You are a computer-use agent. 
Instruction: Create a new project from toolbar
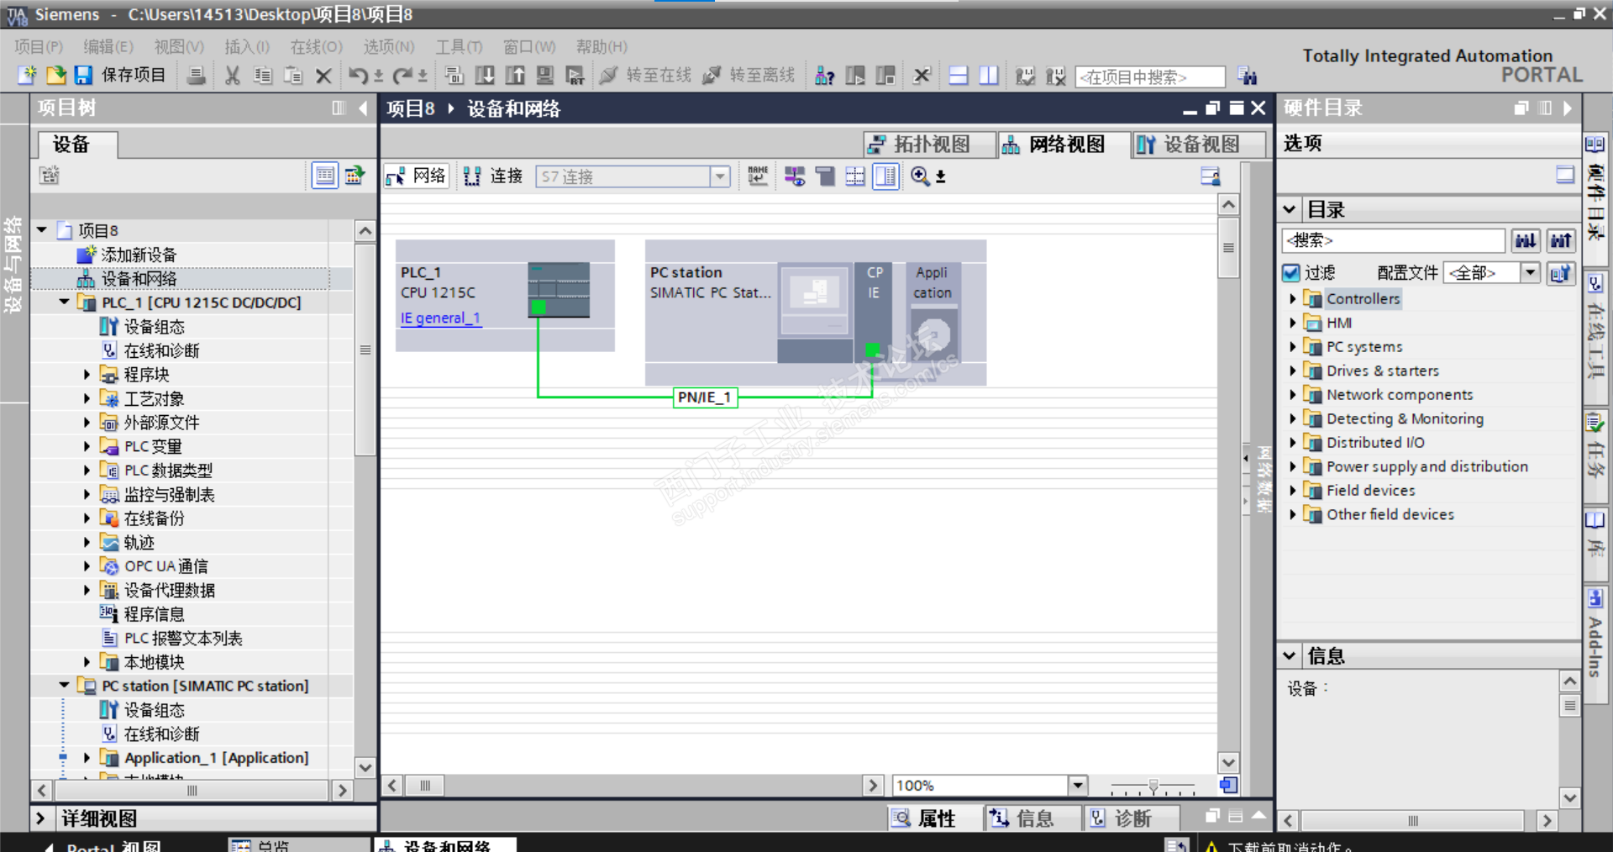coord(28,76)
